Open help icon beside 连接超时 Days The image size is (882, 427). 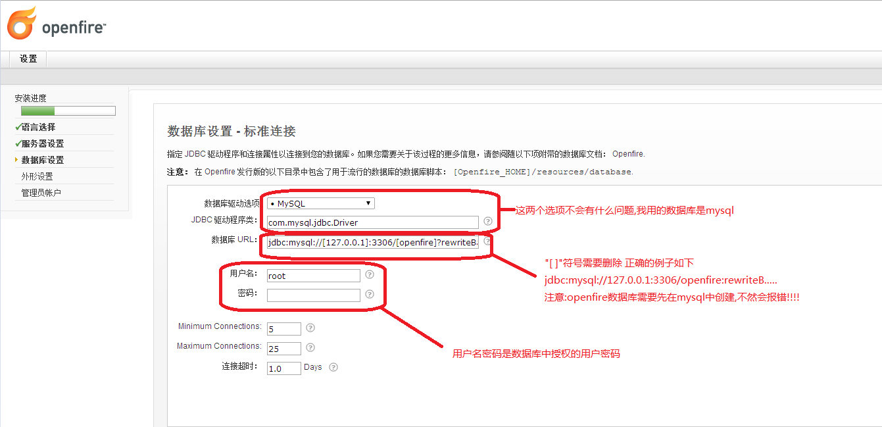(333, 367)
